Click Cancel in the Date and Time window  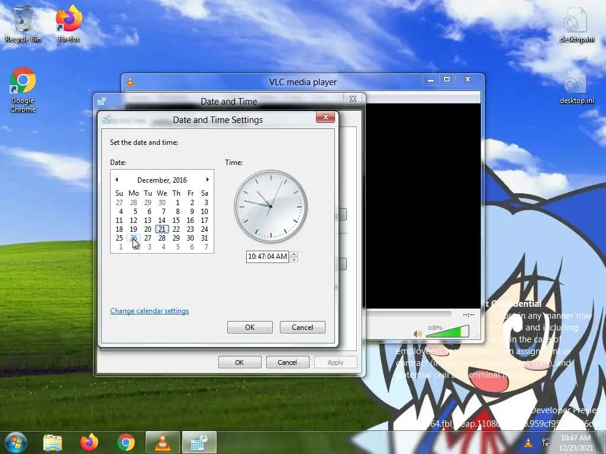(x=287, y=362)
